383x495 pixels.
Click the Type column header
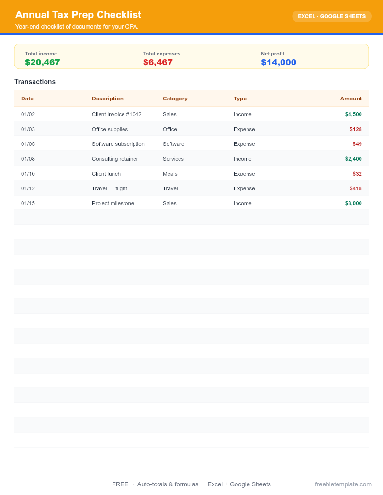[x=240, y=99]
